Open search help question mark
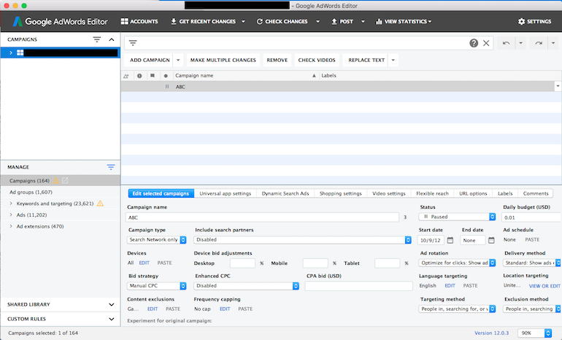This screenshot has height=340, width=562. (x=474, y=43)
